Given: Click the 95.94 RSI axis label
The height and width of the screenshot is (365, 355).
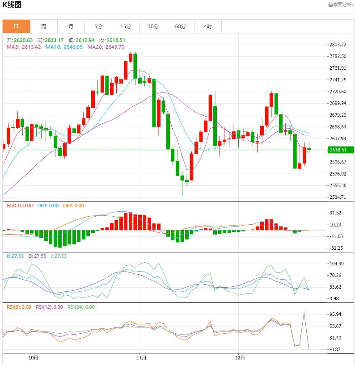Looking at the screenshot, I should click(335, 314).
